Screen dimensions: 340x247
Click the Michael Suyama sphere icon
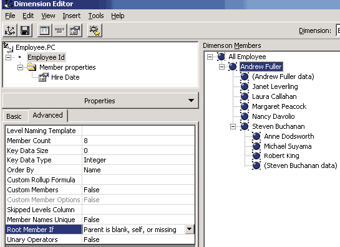pyautogui.click(x=256, y=146)
